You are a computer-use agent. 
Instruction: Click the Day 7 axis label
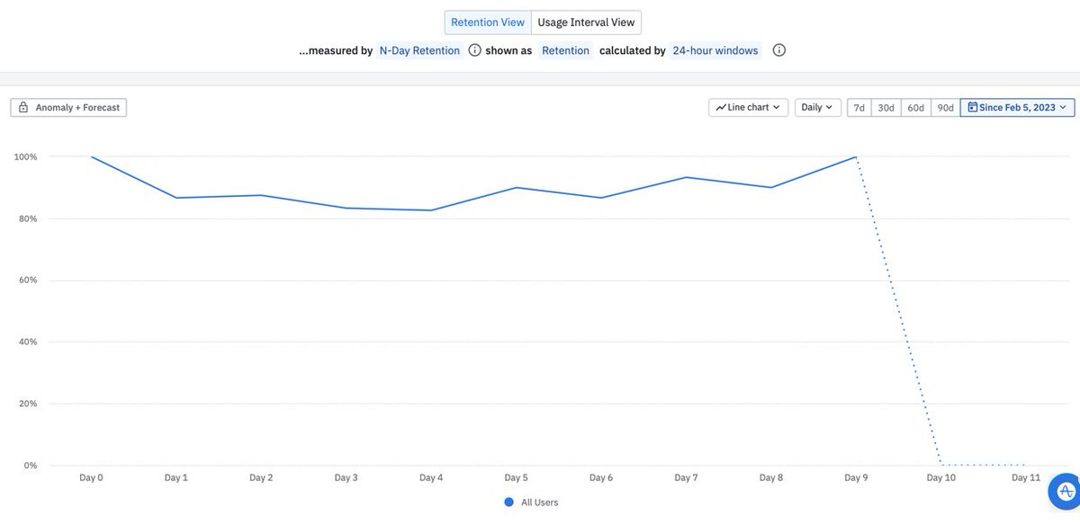(x=685, y=477)
